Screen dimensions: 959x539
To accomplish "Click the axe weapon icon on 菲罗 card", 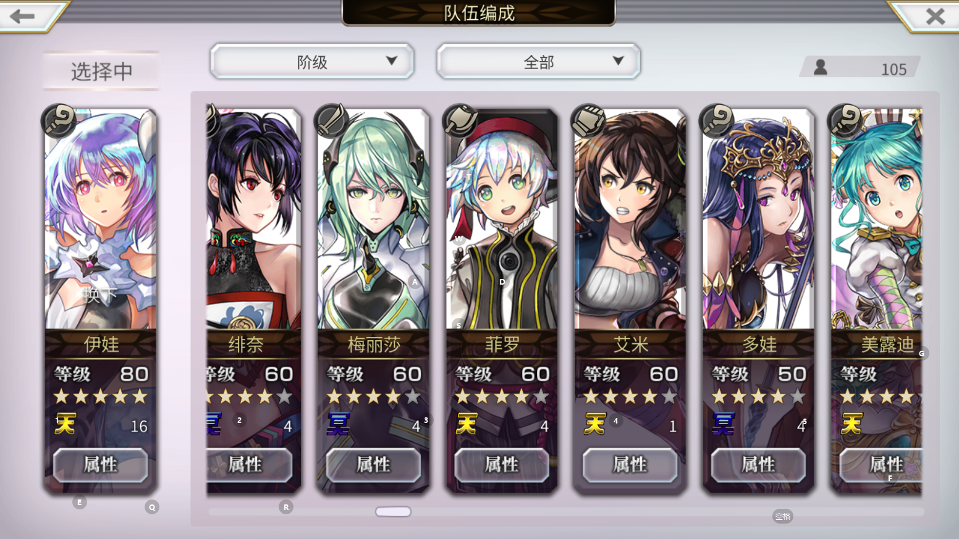I will point(460,120).
